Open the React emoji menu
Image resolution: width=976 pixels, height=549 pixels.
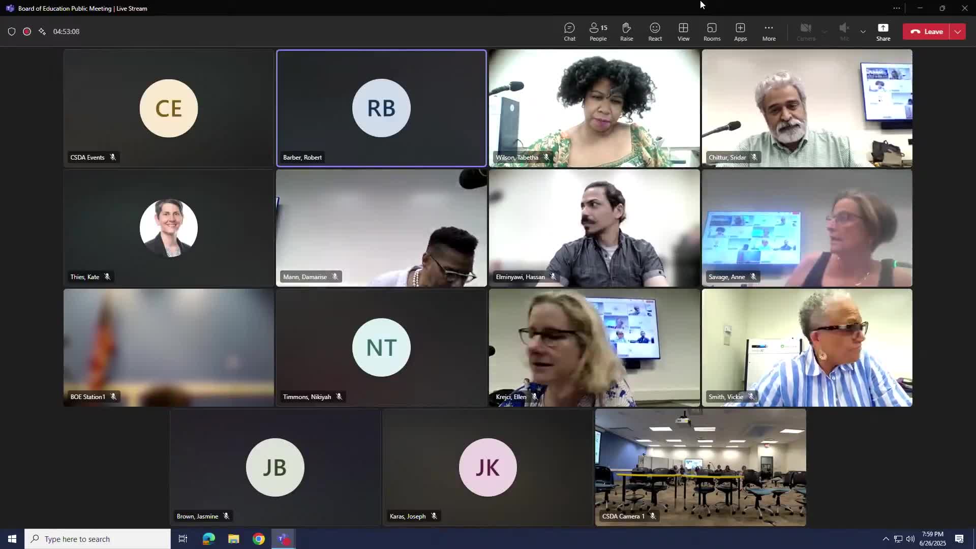tap(655, 32)
